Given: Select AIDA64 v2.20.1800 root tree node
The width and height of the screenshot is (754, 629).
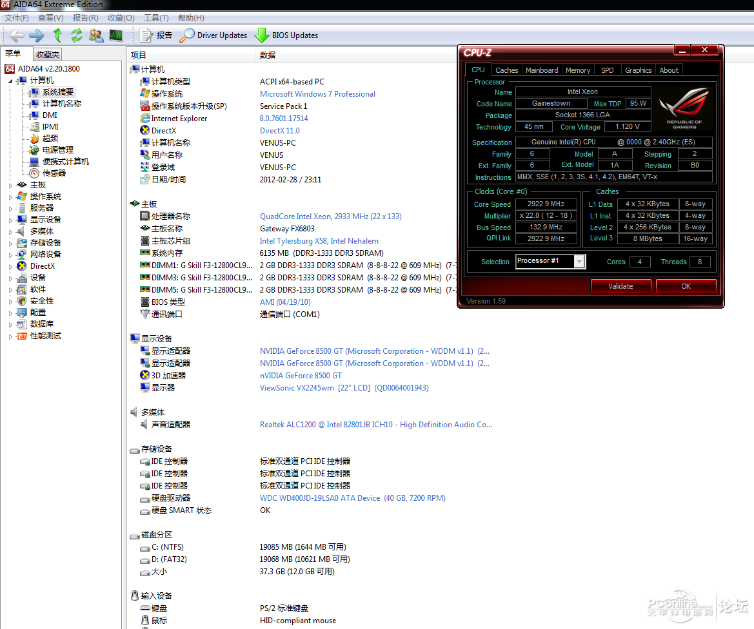Looking at the screenshot, I should click(x=43, y=69).
